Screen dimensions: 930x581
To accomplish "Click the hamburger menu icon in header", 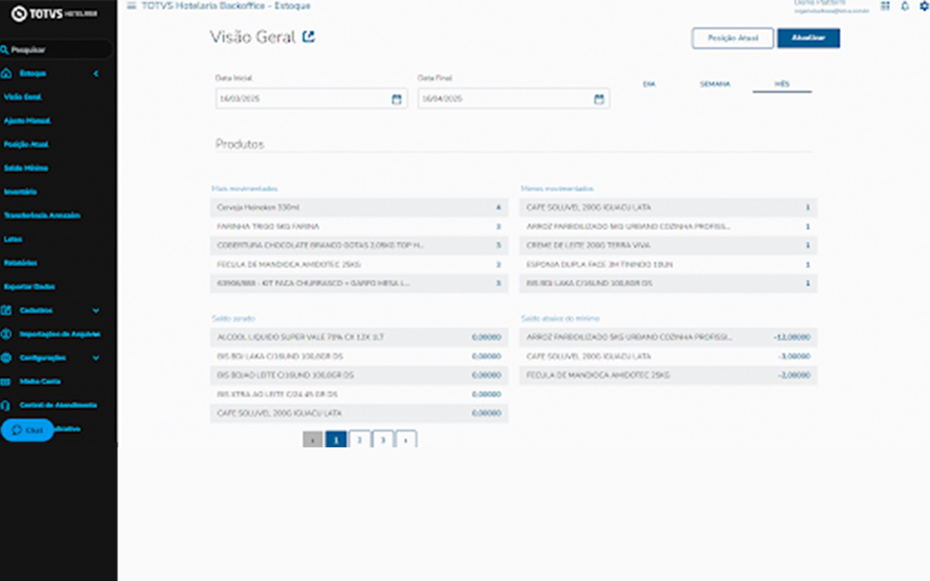I will [131, 6].
